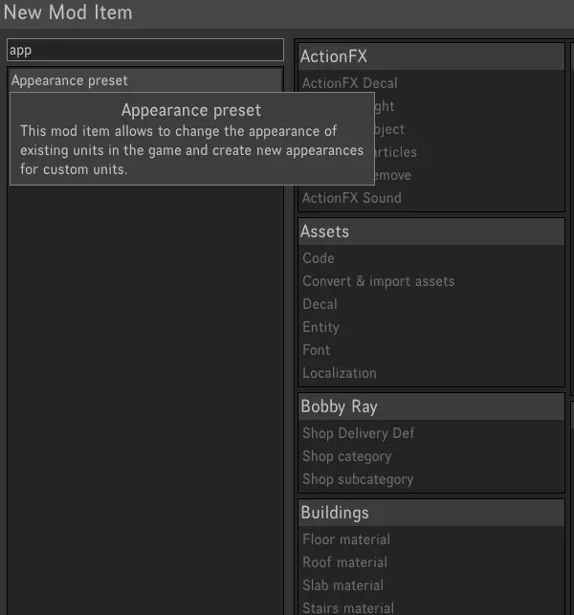The image size is (574, 615).
Task: Choose the ActionFX Decal item
Action: 350,83
